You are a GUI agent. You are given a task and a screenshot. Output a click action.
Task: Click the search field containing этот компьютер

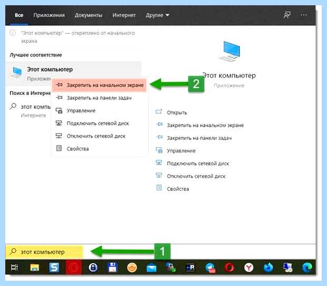[44, 252]
